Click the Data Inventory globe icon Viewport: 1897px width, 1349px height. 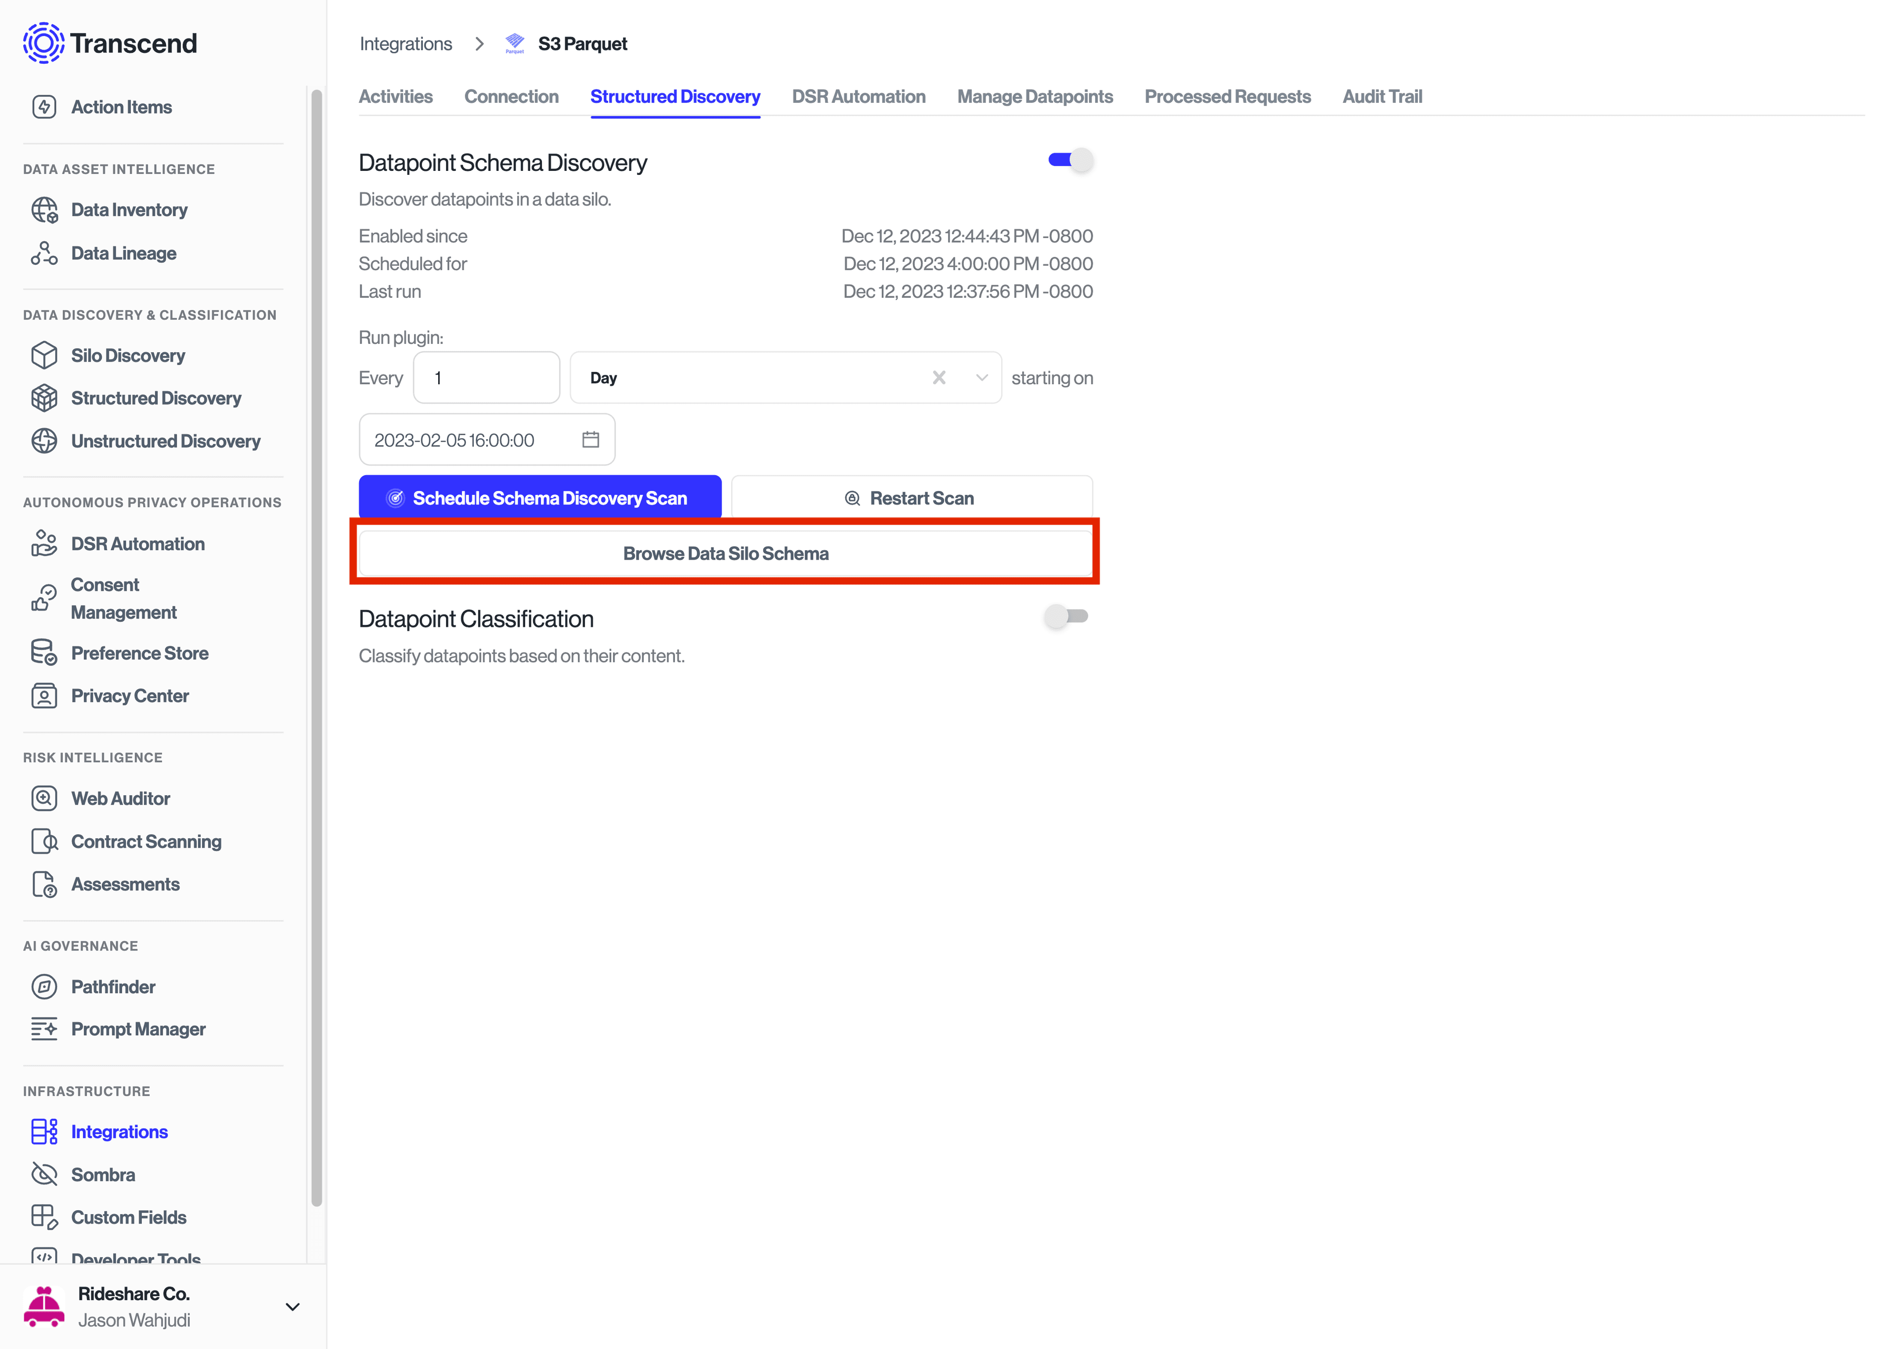[x=44, y=210]
